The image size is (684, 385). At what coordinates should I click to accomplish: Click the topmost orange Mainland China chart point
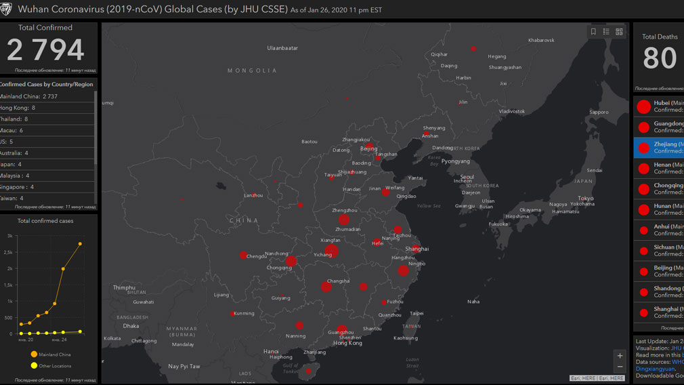tap(80, 244)
